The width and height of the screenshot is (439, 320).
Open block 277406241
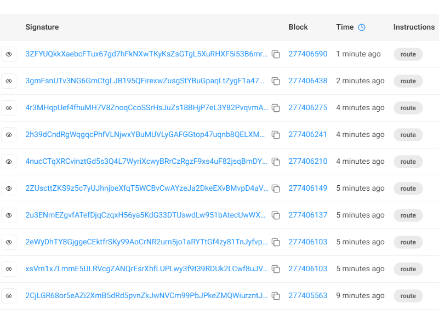coord(307,134)
